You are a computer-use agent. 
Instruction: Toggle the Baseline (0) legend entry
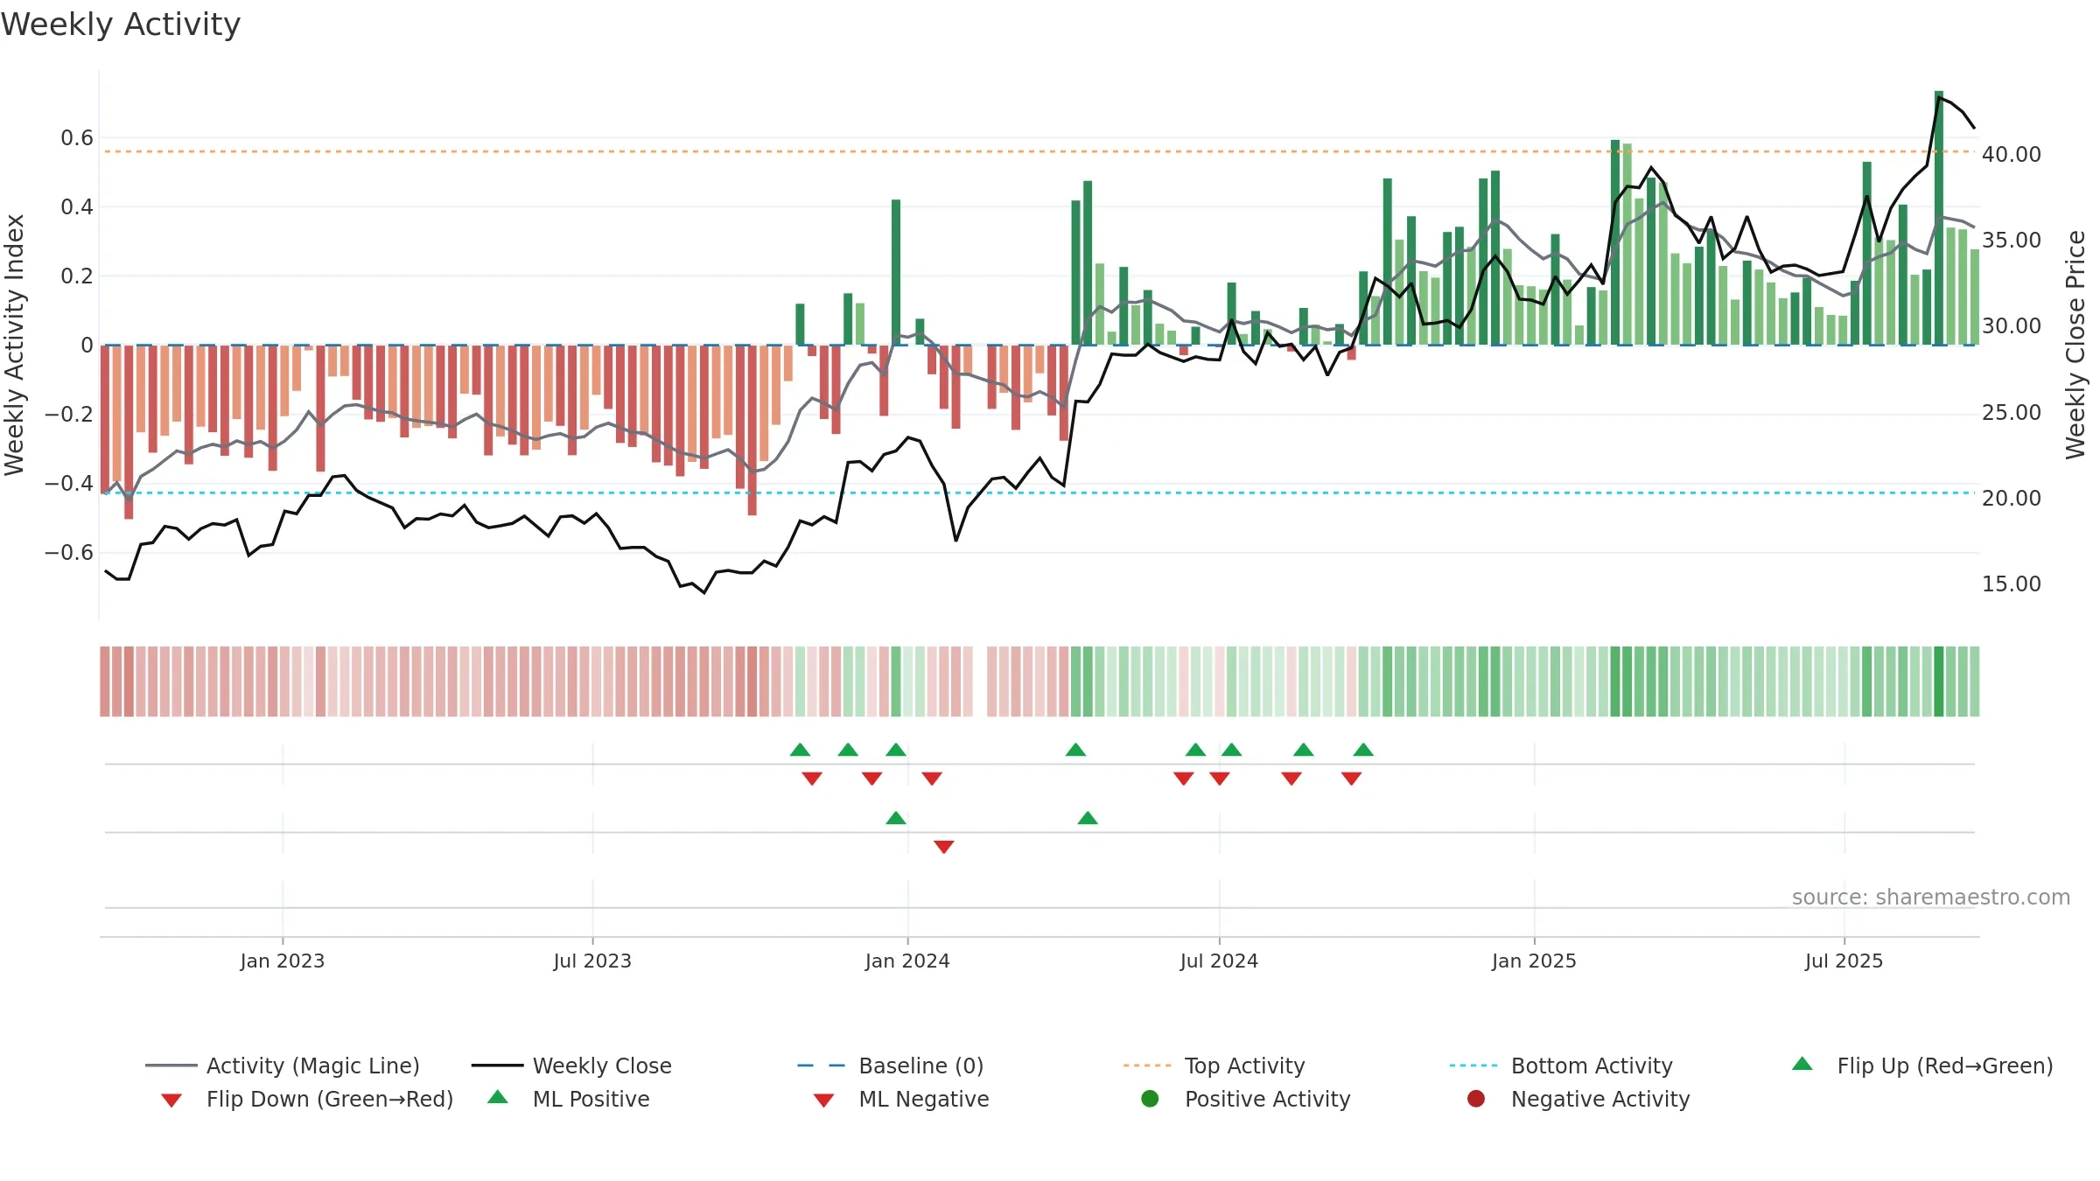point(891,1066)
